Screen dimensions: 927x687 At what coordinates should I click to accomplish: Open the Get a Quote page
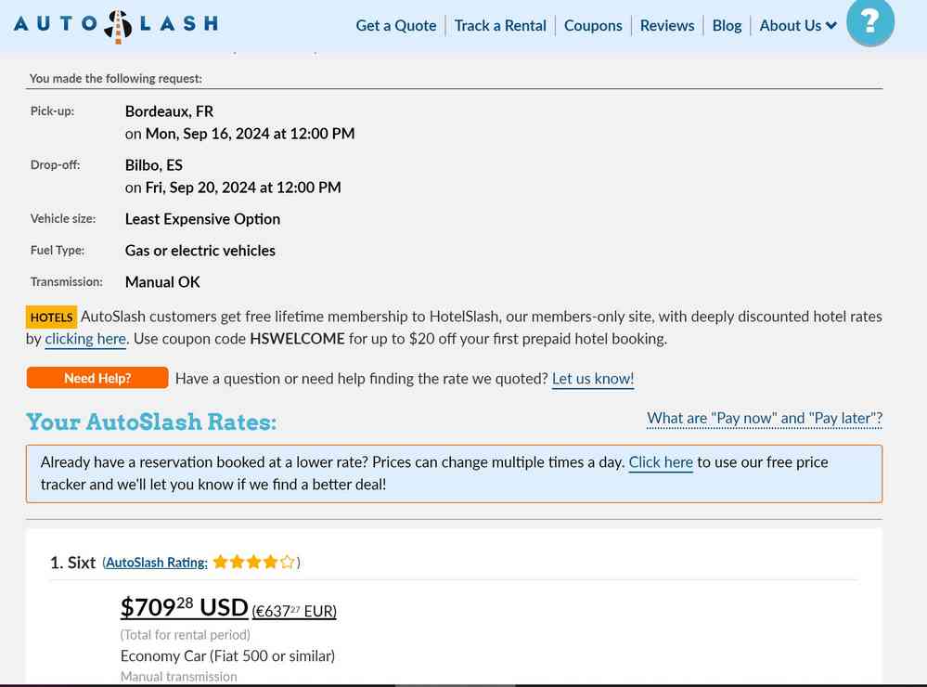pyautogui.click(x=396, y=25)
